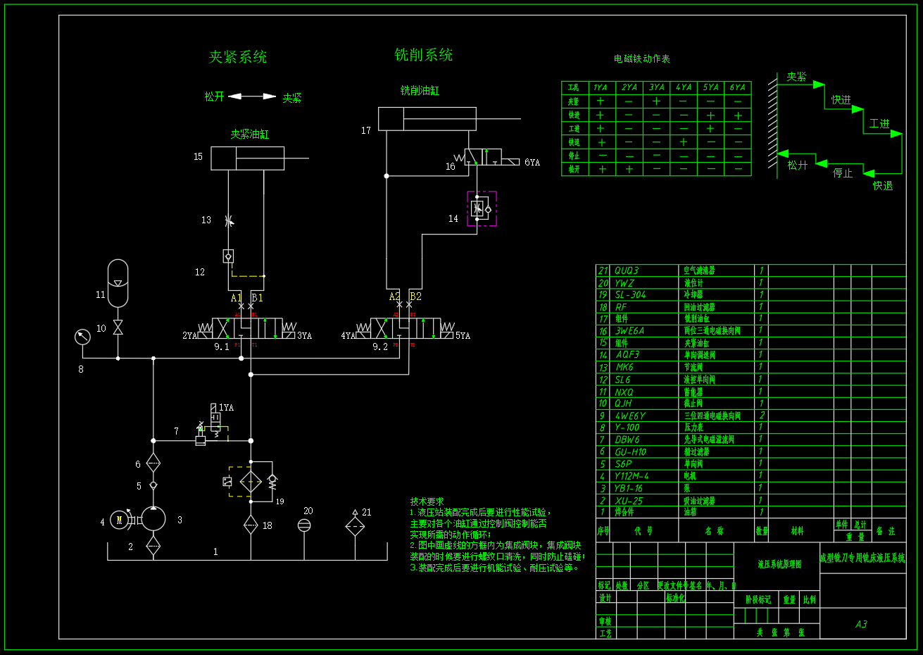Click the pilot check valve symbol numbered 12

(228, 256)
